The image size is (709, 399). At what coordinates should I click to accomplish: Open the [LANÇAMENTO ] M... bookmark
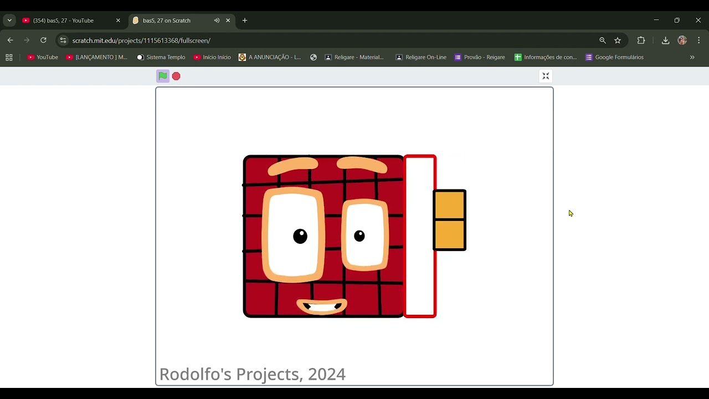[97, 57]
